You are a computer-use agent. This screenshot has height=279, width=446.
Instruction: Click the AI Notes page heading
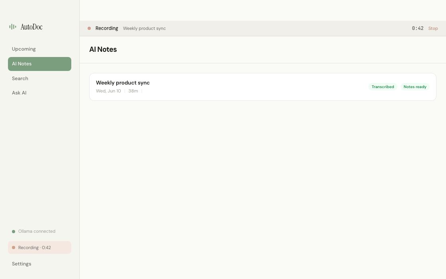coord(103,49)
